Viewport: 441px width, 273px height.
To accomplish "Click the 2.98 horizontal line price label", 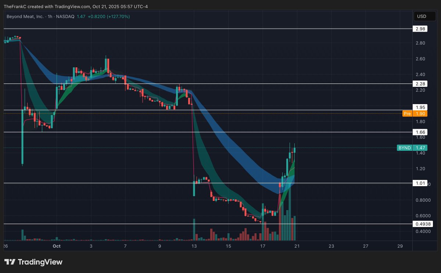I will click(x=420, y=29).
